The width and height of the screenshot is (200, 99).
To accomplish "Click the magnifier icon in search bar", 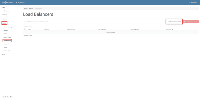I will (x=25, y=22).
